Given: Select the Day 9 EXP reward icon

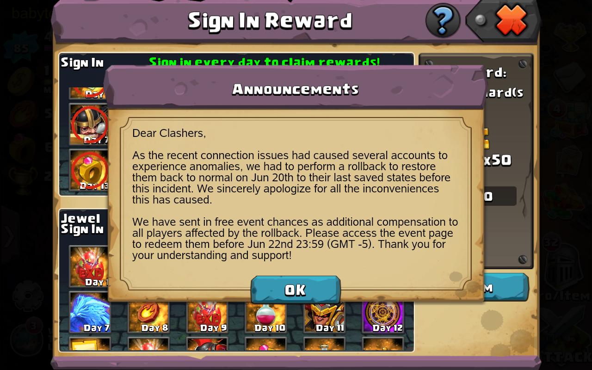Looking at the screenshot, I should tap(207, 317).
